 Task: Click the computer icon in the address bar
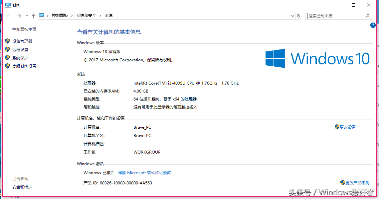[x=42, y=16]
